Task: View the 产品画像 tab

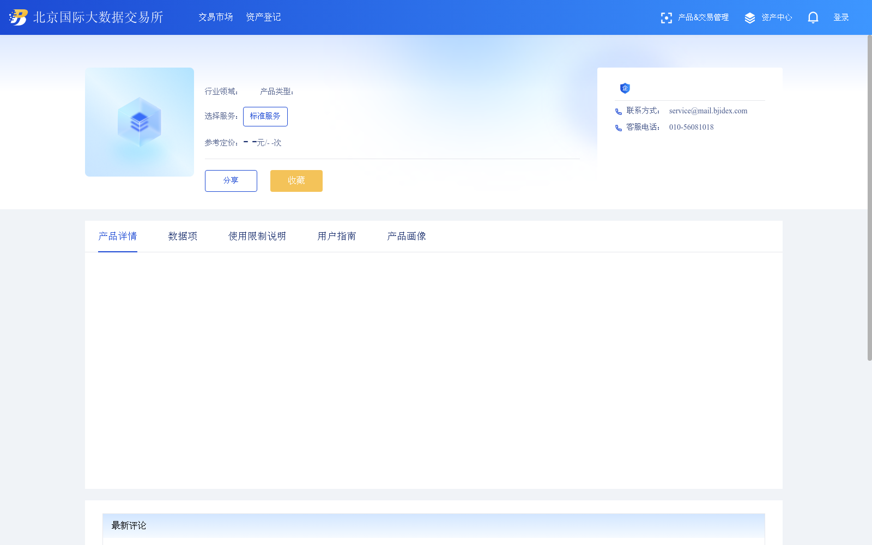Action: click(x=406, y=236)
